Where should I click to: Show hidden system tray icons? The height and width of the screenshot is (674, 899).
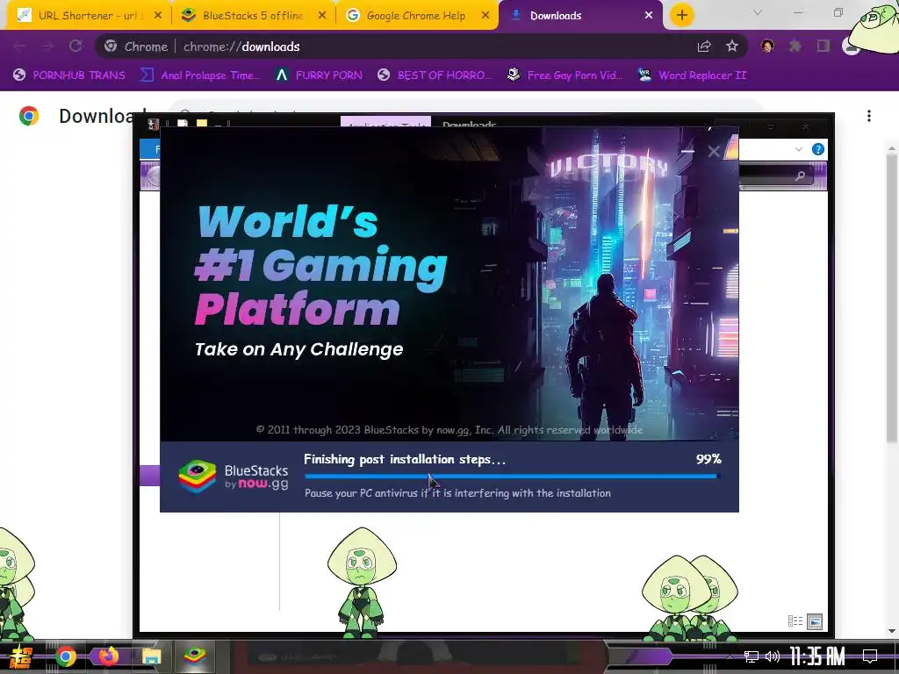[x=730, y=656]
